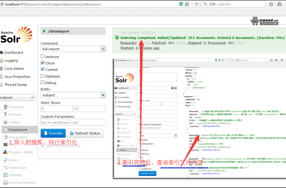Click the Query magnifier icon
The image size is (286, 188).
coord(6,160)
